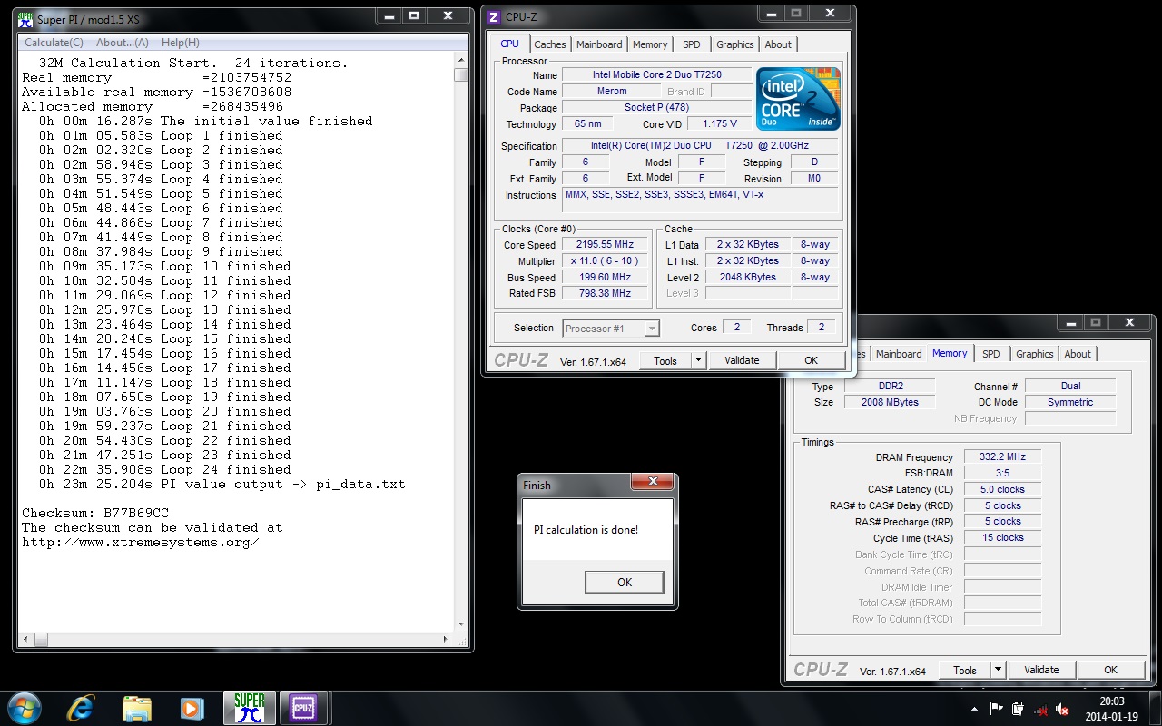1162x726 pixels.
Task: Open the Action Center flag icon
Action: pyautogui.click(x=997, y=709)
